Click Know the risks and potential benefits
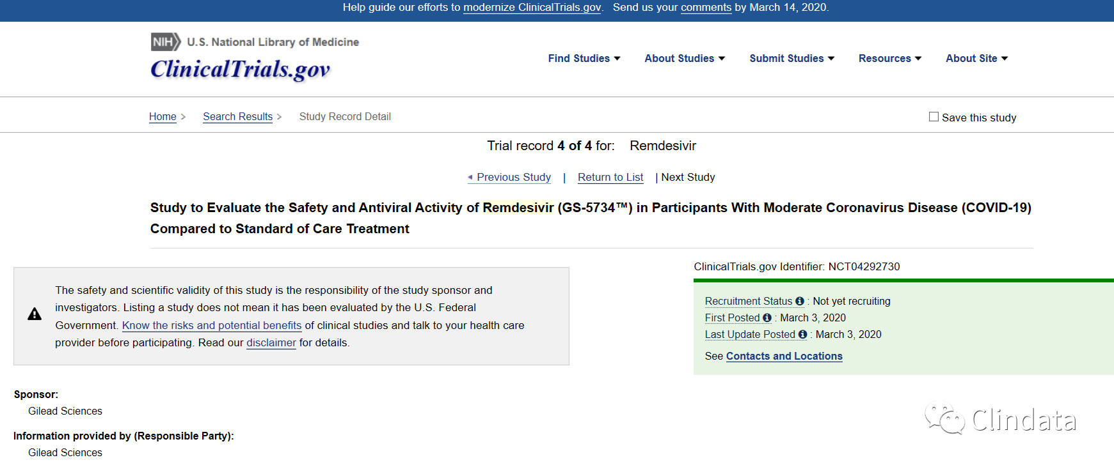 [x=212, y=325]
